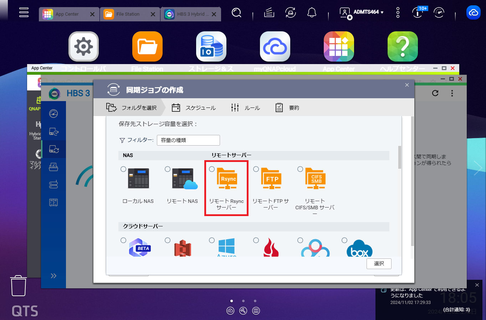Screen dimensions: 486x320
Task: Open the 容量の種類 filter dropdown
Action: pos(188,140)
